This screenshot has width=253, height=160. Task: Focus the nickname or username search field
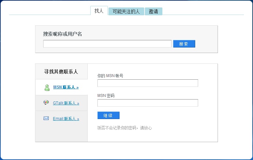pos(107,44)
